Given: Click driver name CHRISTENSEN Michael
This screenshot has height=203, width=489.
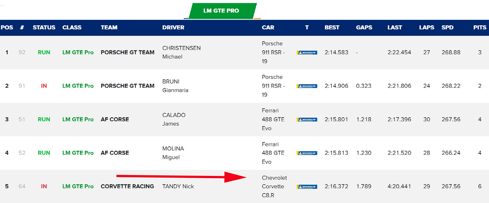Looking at the screenshot, I should [x=181, y=52].
